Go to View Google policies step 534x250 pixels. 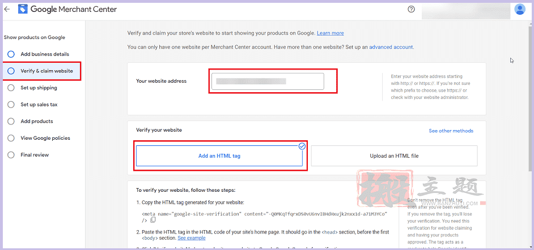point(45,138)
